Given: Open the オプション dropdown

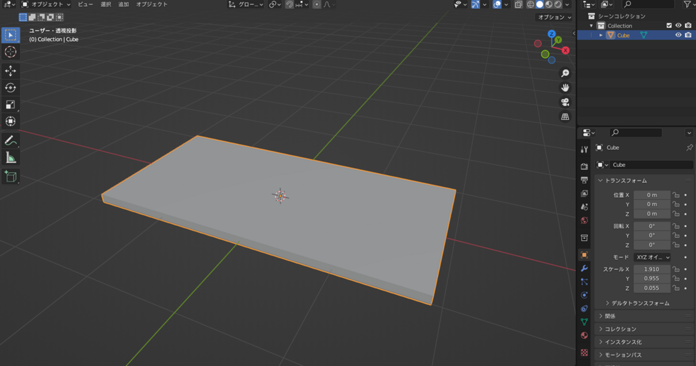Looking at the screenshot, I should 554,17.
